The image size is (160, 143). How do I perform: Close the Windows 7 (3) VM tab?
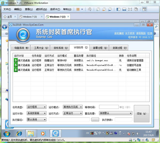(42, 17)
